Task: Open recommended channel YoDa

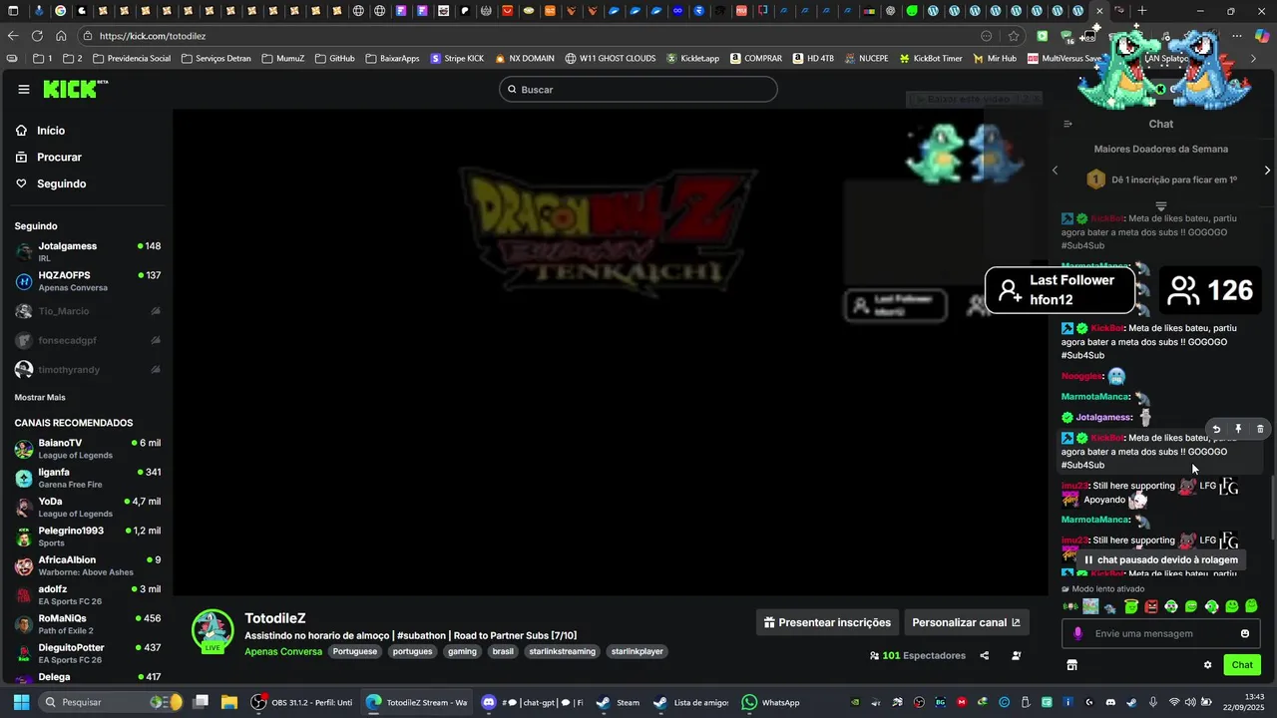Action: [x=88, y=507]
